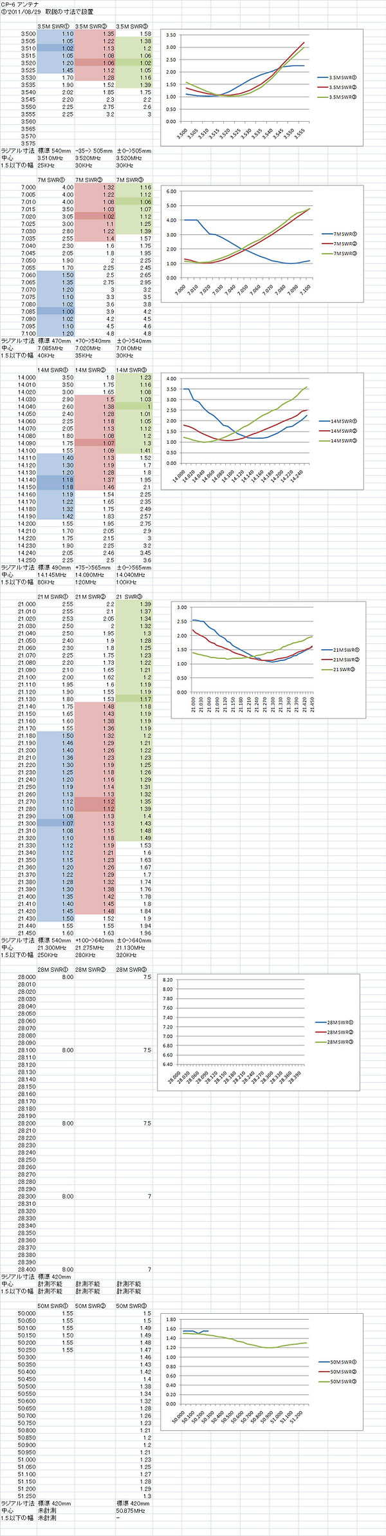The image size is (386, 1536).
Task: Select the 28M SWR chart
Action: [x=258, y=1032]
